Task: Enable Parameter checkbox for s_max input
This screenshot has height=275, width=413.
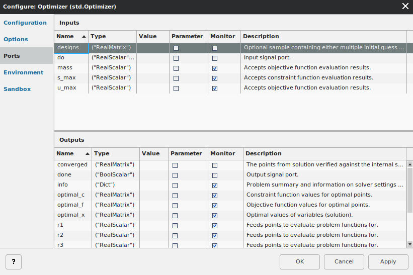Action: tap(176, 78)
